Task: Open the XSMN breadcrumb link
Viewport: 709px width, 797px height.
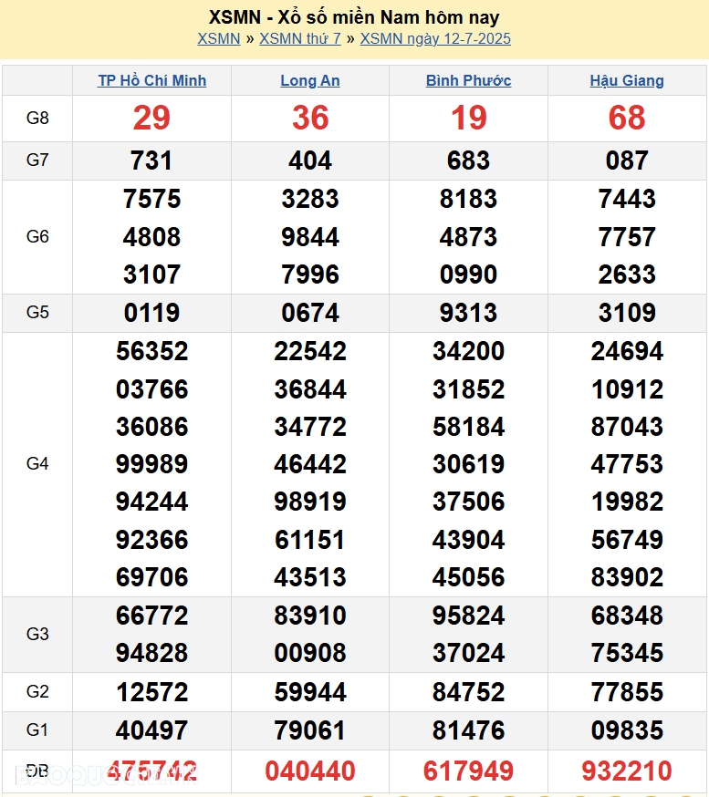Action: (x=218, y=38)
